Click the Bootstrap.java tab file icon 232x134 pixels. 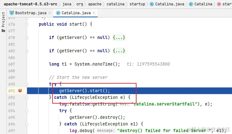click(x=12, y=13)
